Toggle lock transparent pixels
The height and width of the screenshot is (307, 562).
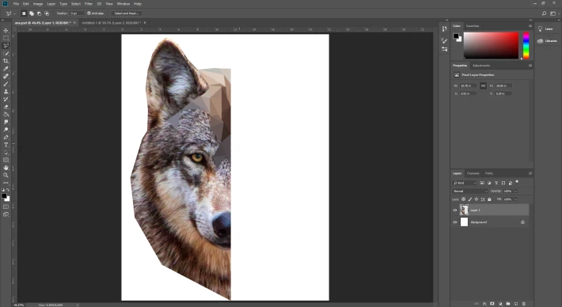pos(463,199)
